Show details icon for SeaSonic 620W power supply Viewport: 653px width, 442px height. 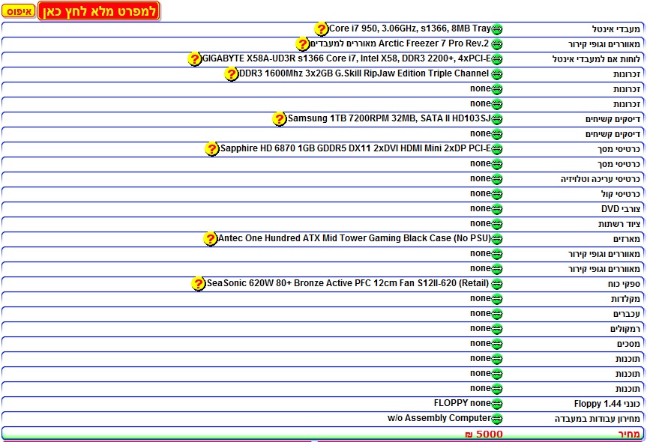click(198, 284)
